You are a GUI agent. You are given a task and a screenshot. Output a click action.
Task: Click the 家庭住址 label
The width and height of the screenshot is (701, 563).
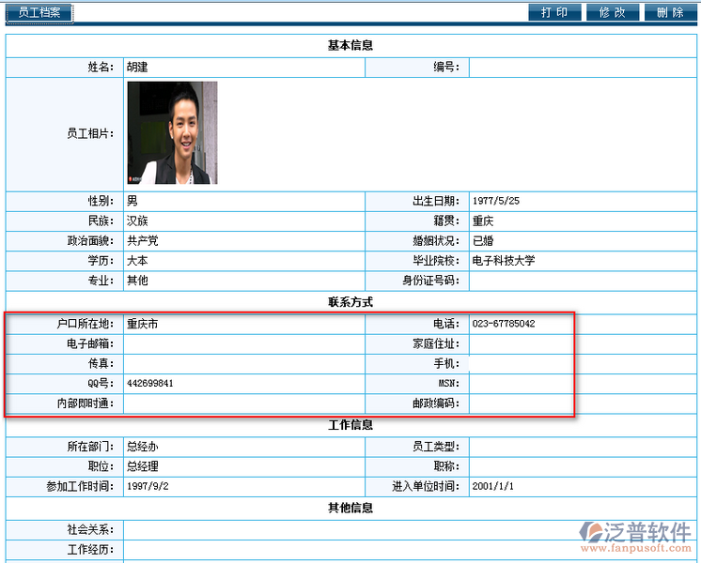(436, 343)
